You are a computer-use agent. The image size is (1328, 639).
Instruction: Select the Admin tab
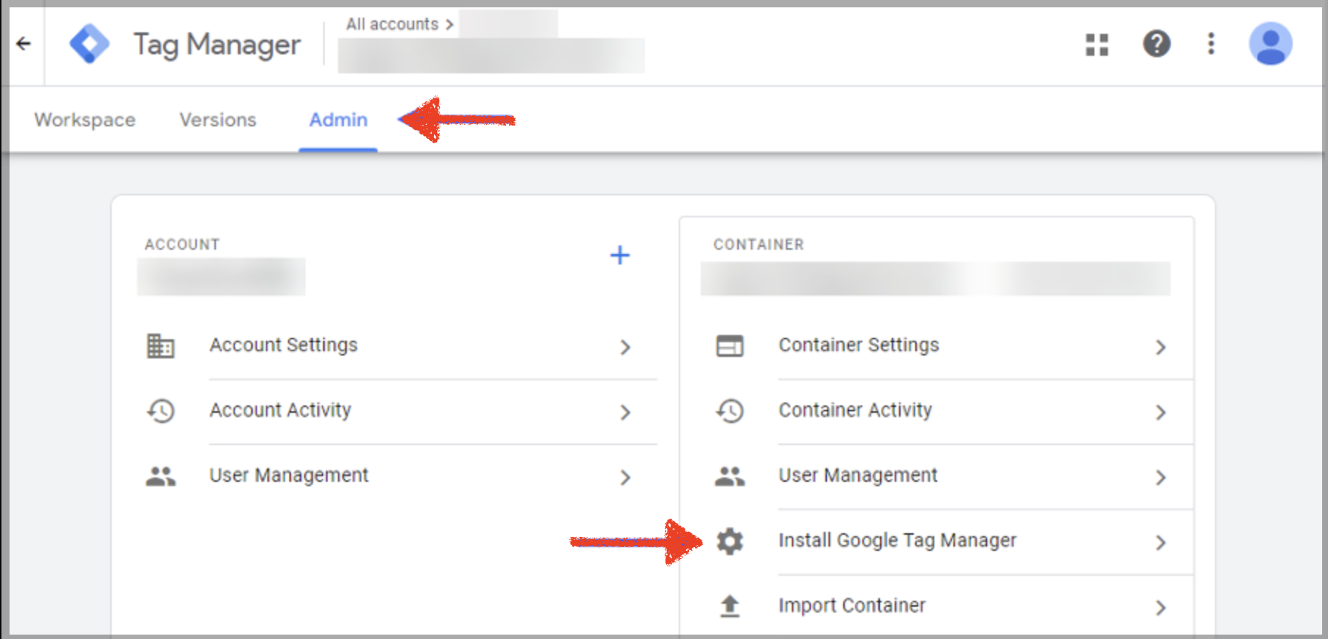(338, 120)
